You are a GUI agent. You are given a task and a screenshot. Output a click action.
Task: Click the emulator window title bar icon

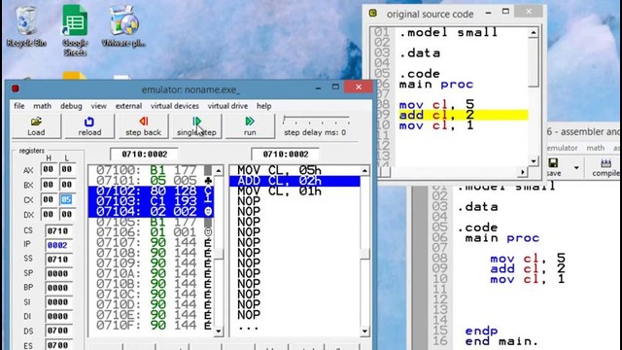click(16, 88)
